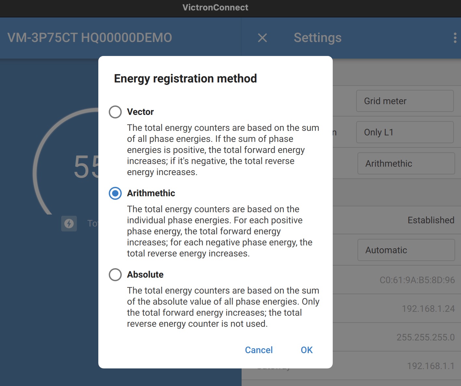Image resolution: width=461 pixels, height=386 pixels.
Task: Select the Arithmethic radio option
Action: 115,193
